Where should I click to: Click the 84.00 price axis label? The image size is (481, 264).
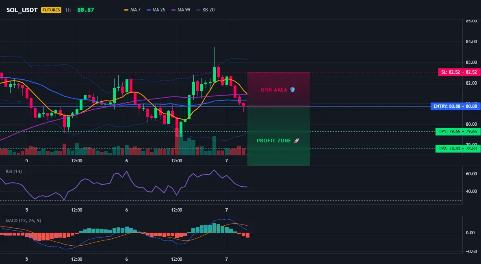pyautogui.click(x=471, y=41)
